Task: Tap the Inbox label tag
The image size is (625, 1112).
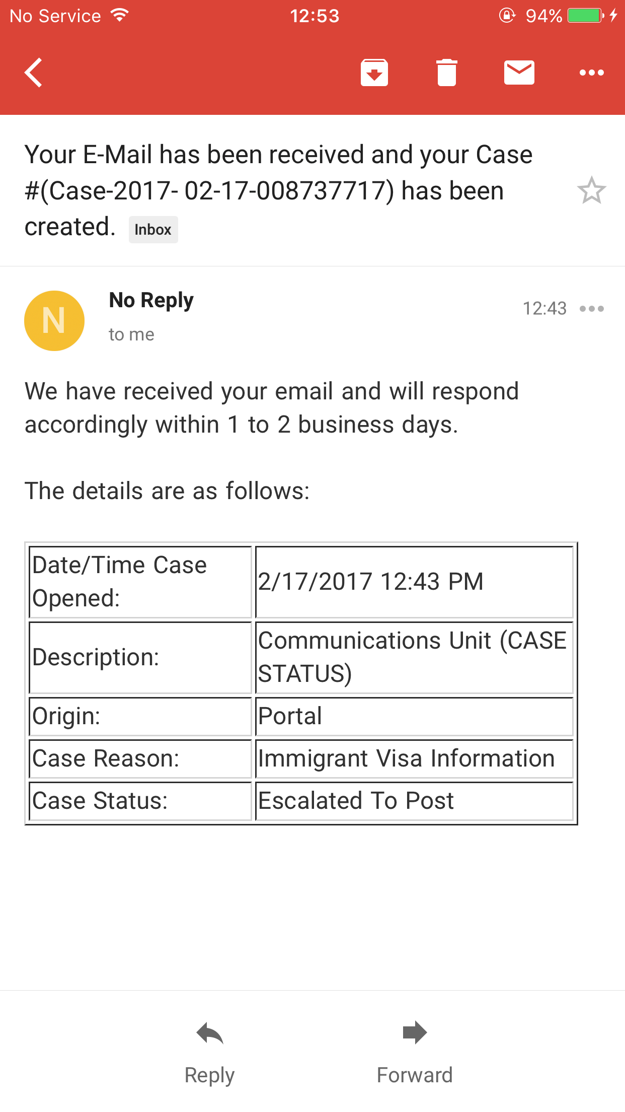Action: point(153,230)
